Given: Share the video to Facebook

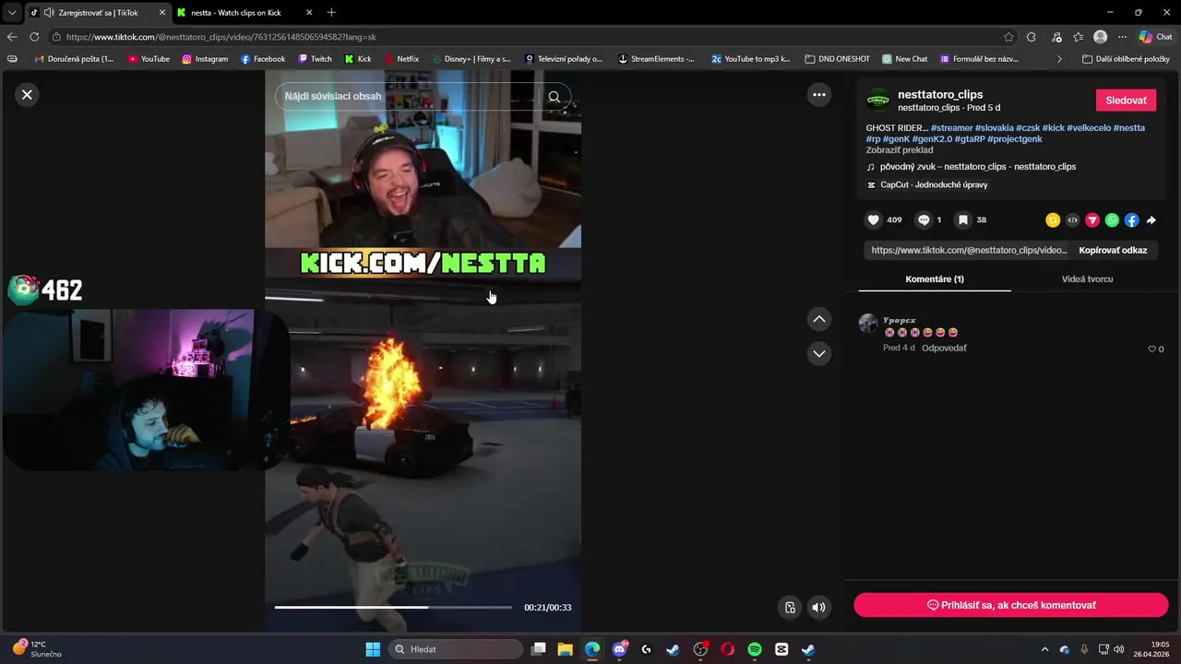Looking at the screenshot, I should click(1131, 220).
